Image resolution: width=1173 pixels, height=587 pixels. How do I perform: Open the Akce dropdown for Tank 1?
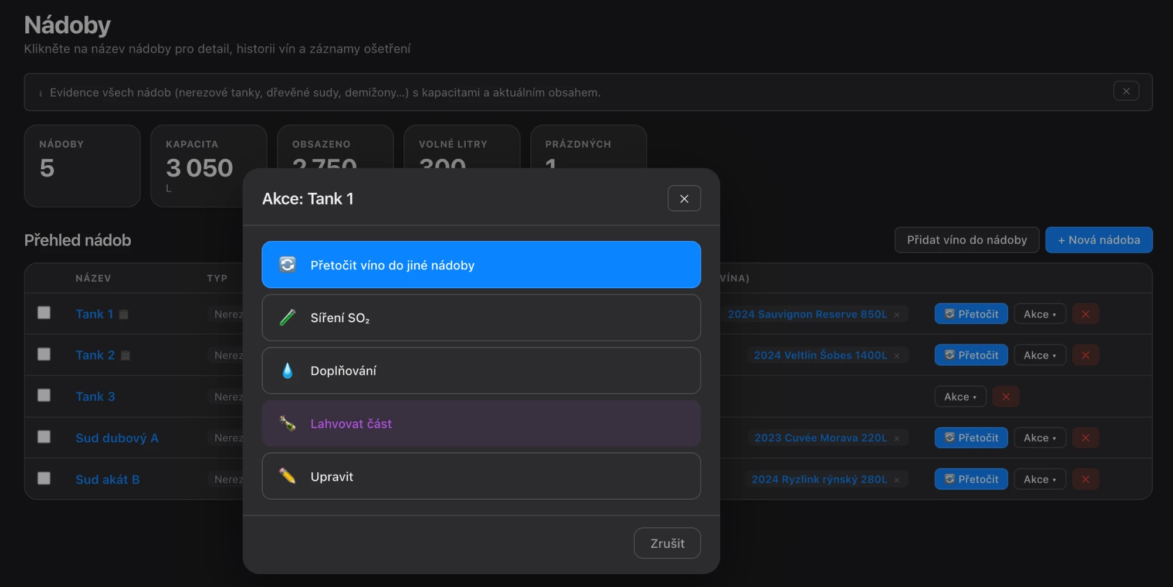[x=1040, y=314]
